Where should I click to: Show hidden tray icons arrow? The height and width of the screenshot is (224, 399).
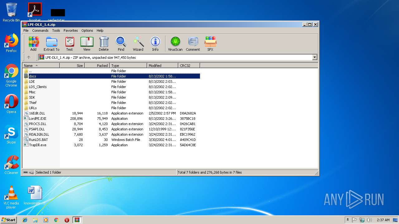(x=348, y=220)
